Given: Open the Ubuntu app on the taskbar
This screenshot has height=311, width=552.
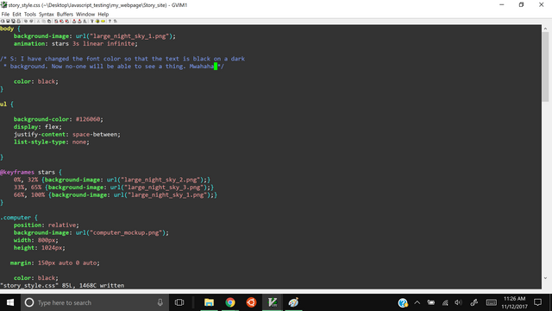Looking at the screenshot, I should [251, 302].
